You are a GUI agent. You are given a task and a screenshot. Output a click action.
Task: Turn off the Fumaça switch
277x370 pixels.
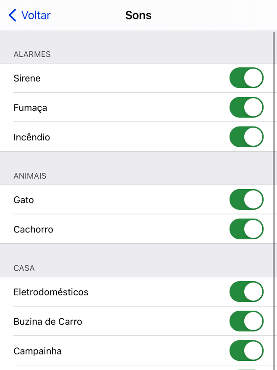coord(246,107)
